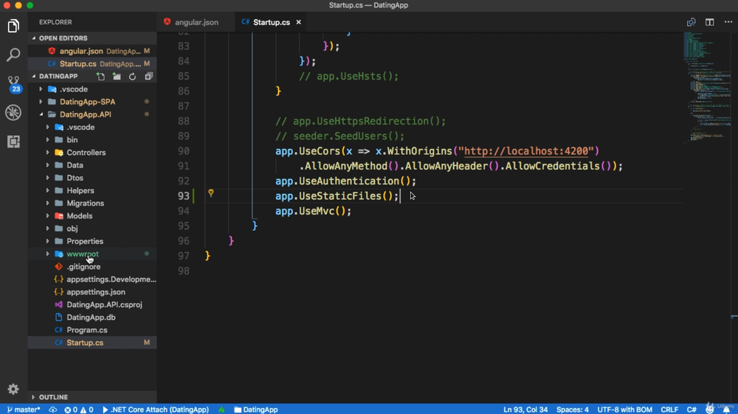Click the lightbulb code action on line 93
The image size is (738, 414).
click(211, 193)
